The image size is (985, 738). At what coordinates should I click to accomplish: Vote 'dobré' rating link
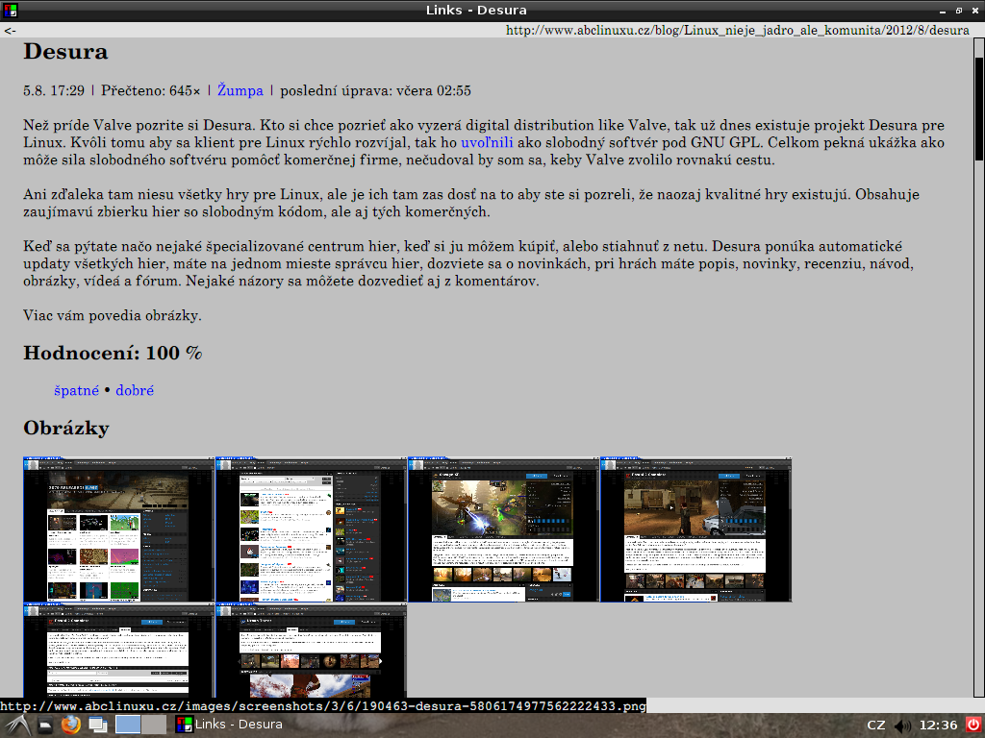click(x=135, y=390)
